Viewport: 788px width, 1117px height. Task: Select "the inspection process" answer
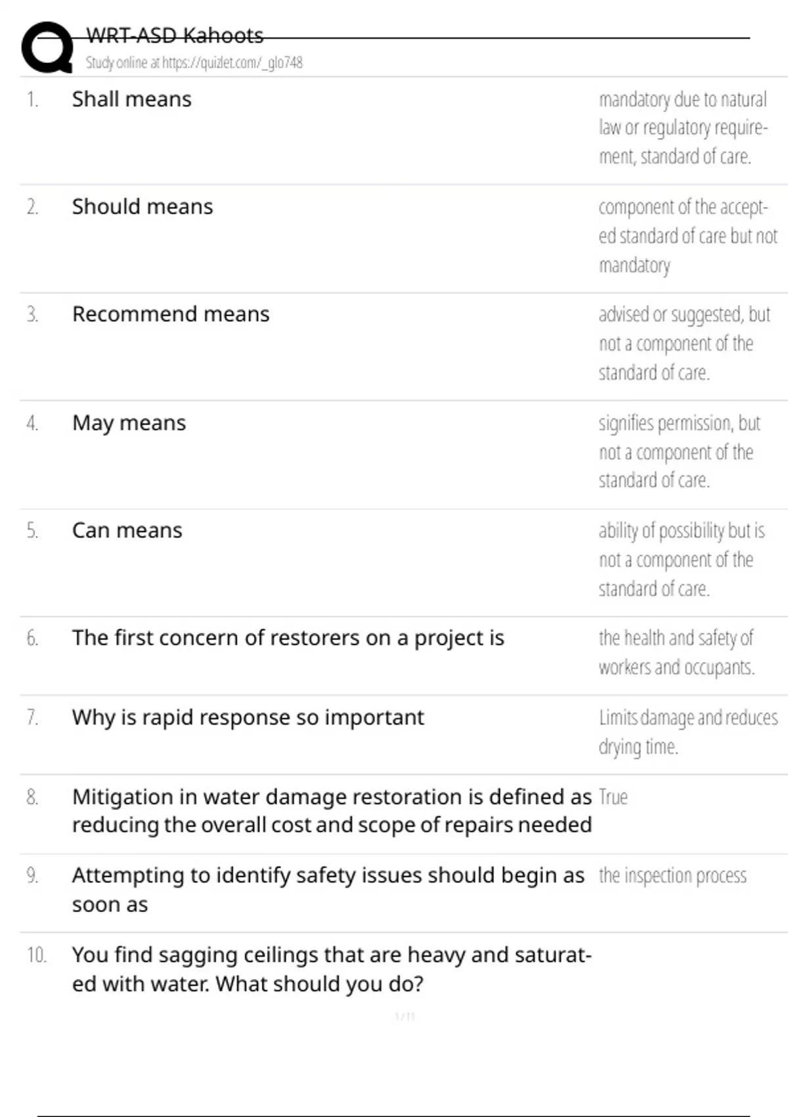click(x=672, y=876)
